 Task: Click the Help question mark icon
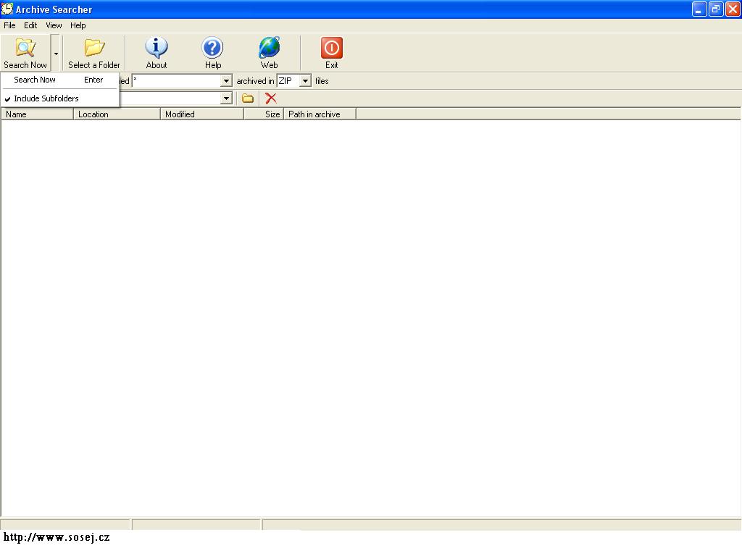point(212,47)
